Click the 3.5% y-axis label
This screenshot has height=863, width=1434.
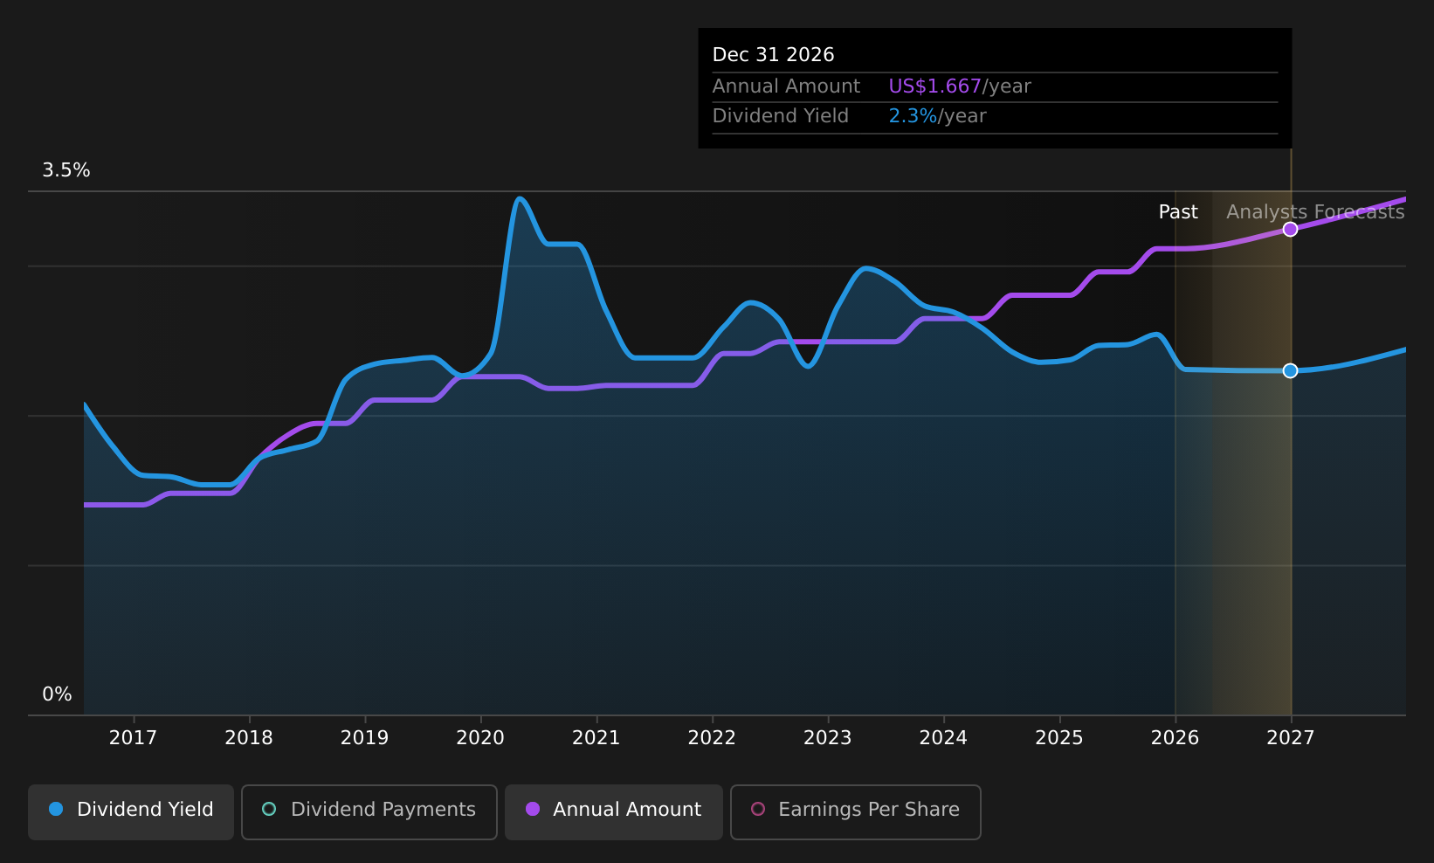tap(66, 170)
